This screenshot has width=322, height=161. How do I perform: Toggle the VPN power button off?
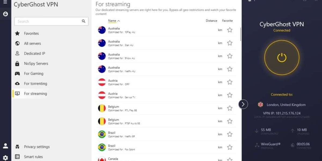(x=282, y=57)
